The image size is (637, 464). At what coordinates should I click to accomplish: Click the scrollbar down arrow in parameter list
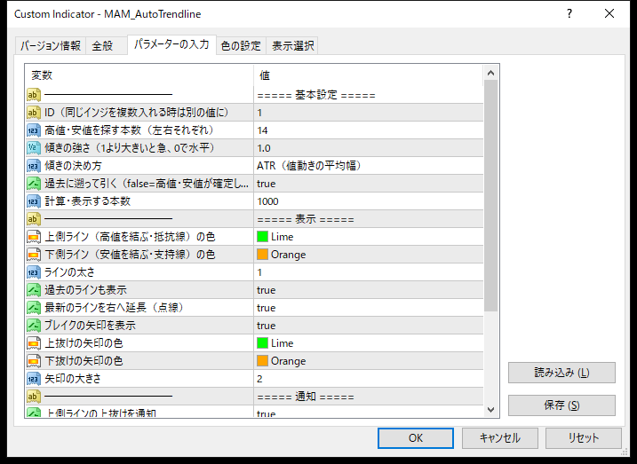pos(490,410)
